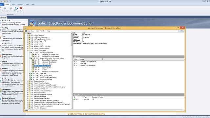Click element icon of 329 Transaction Set Control Number
The image size is (210, 118).
pyautogui.click(x=33, y=56)
